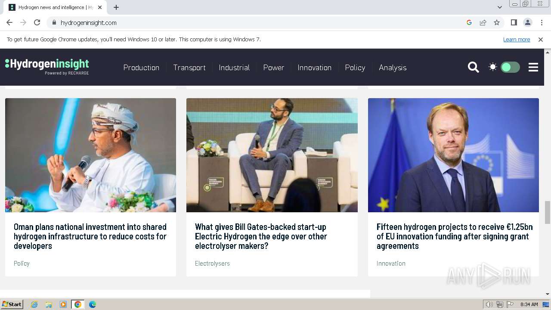Open File Explorer from taskbar
The height and width of the screenshot is (310, 551).
tap(49, 304)
